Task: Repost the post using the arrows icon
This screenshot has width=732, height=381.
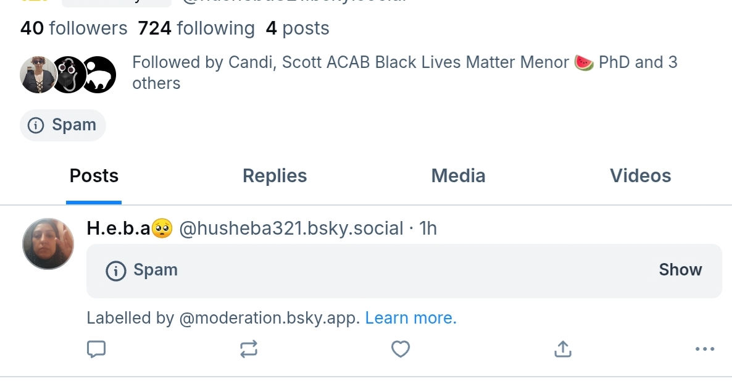Action: 248,350
